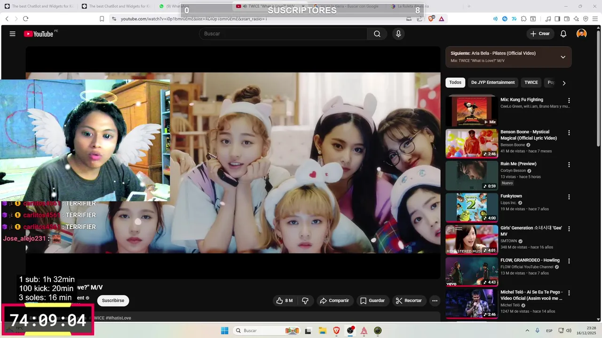602x338 pixels.
Task: Focus the YouTube Buscar search field
Action: (283, 34)
